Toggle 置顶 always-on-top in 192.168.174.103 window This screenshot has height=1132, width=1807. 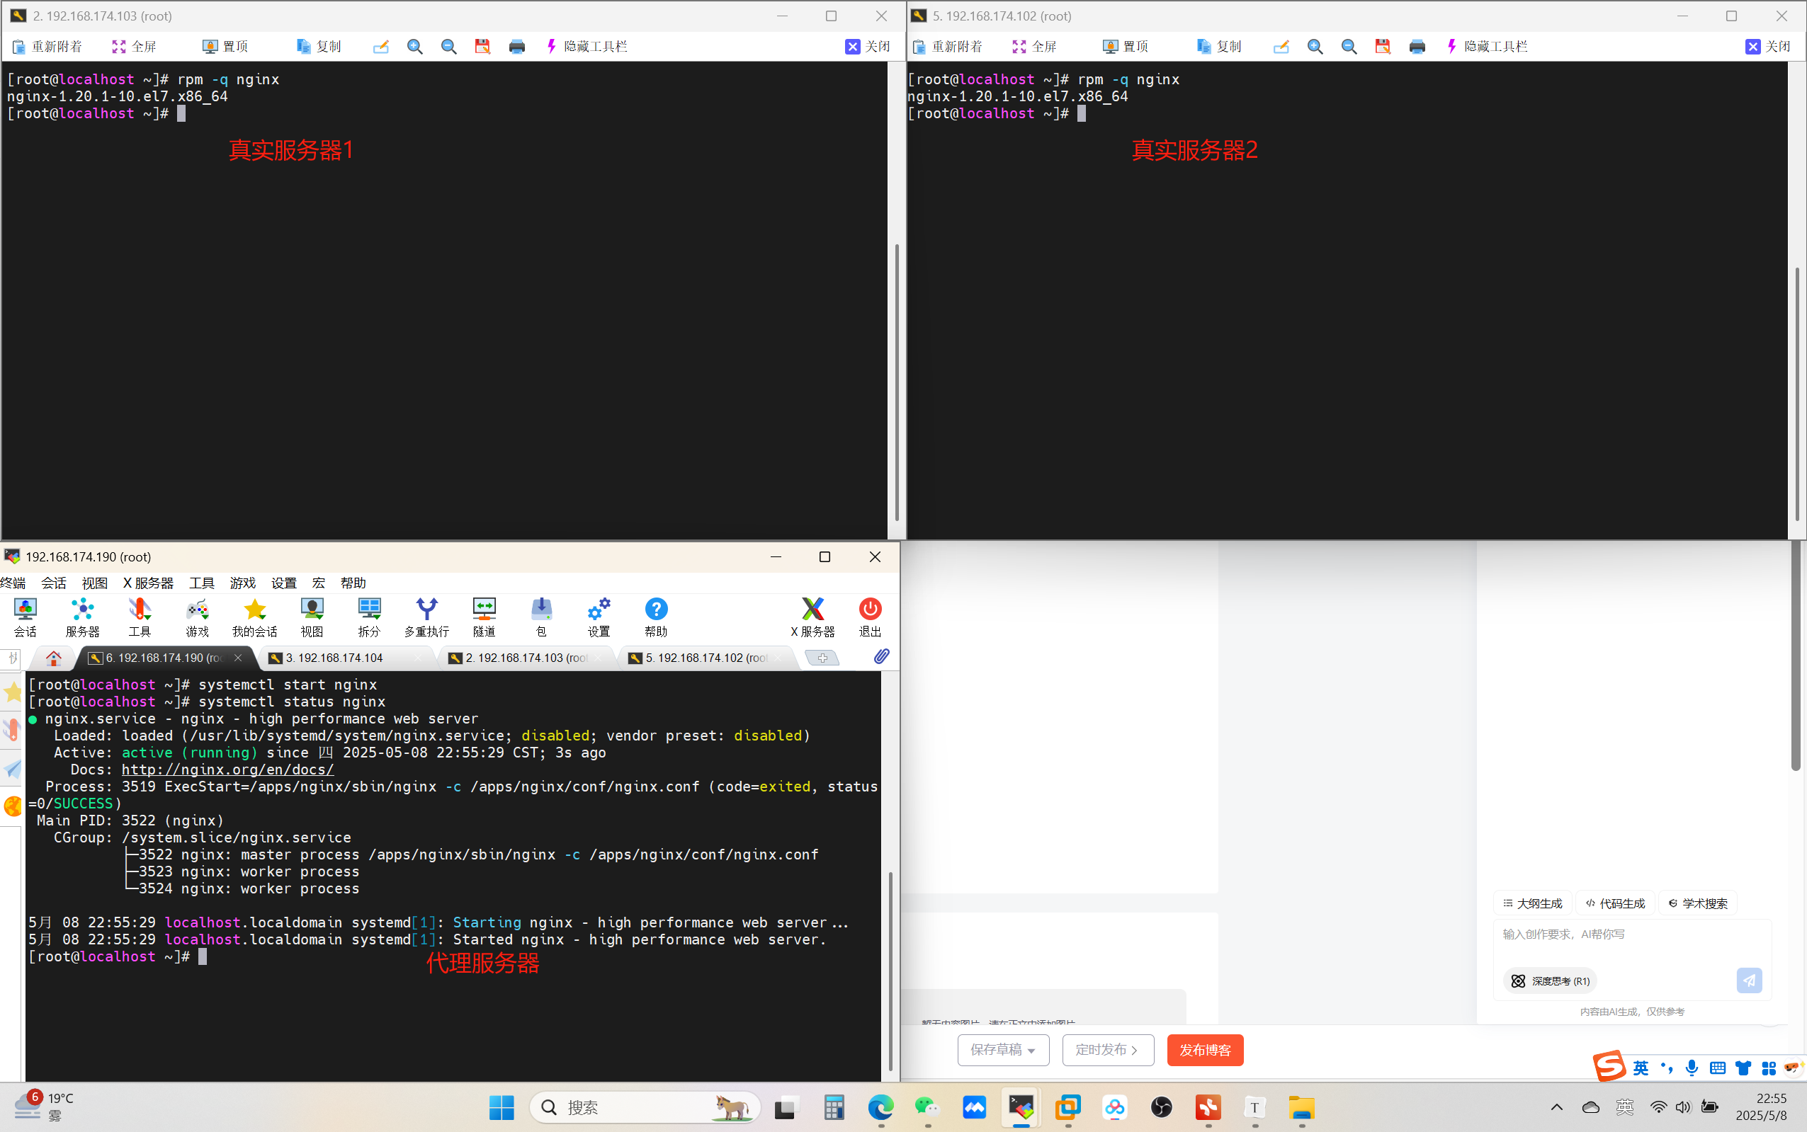coord(225,47)
